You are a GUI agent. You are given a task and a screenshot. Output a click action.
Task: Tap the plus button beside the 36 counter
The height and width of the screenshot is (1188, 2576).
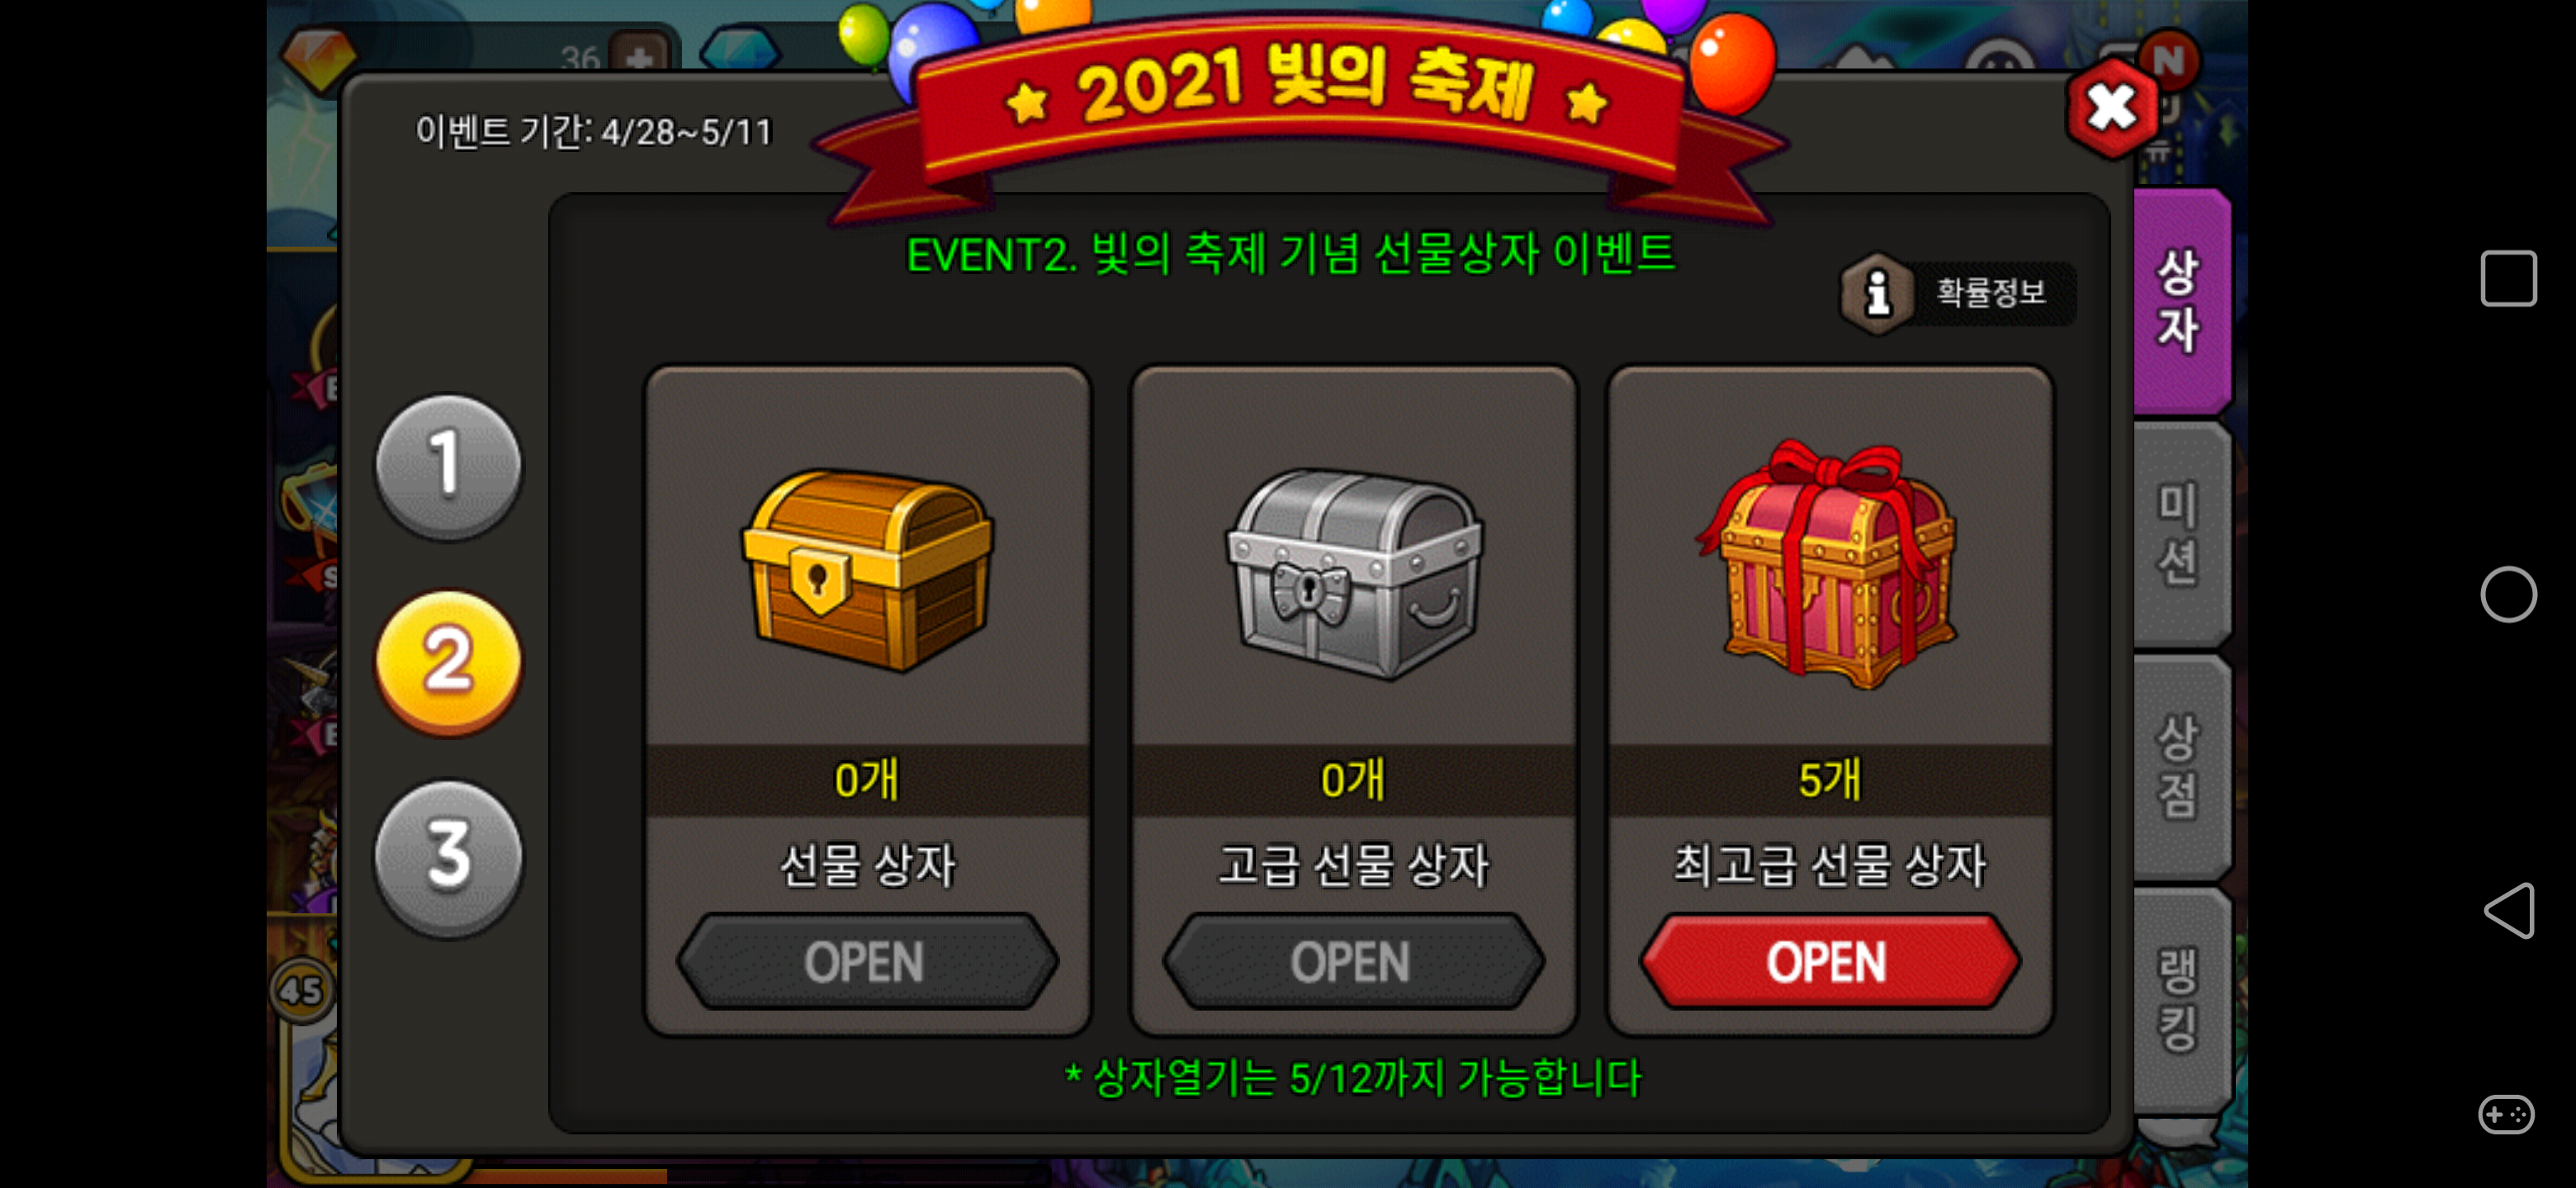pos(640,57)
